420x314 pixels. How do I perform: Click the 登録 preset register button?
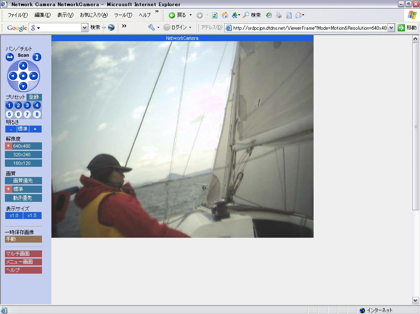click(x=34, y=97)
